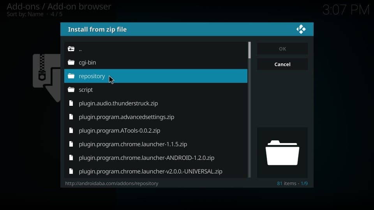The image size is (374, 210).
Task: Click the Kodi logo in dialog header
Action: [301, 29]
